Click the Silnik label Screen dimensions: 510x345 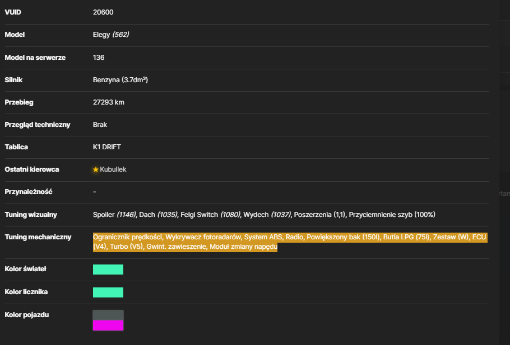tap(13, 80)
